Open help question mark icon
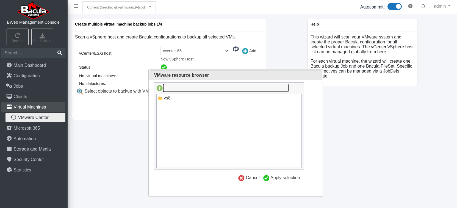 click(x=410, y=6)
